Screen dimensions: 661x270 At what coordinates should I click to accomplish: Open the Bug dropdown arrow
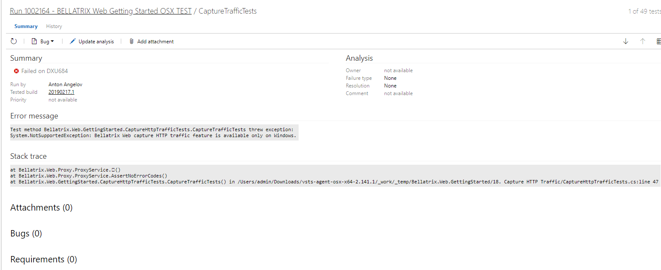52,41
